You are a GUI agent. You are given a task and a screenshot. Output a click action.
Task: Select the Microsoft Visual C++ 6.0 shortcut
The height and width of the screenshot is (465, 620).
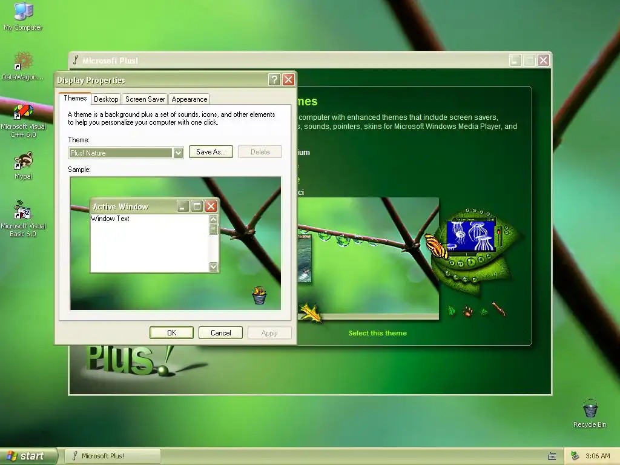point(23,120)
